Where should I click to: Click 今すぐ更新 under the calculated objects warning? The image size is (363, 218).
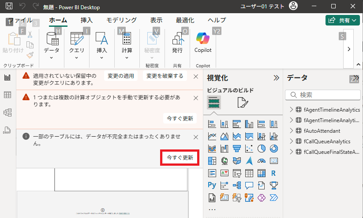(x=180, y=118)
